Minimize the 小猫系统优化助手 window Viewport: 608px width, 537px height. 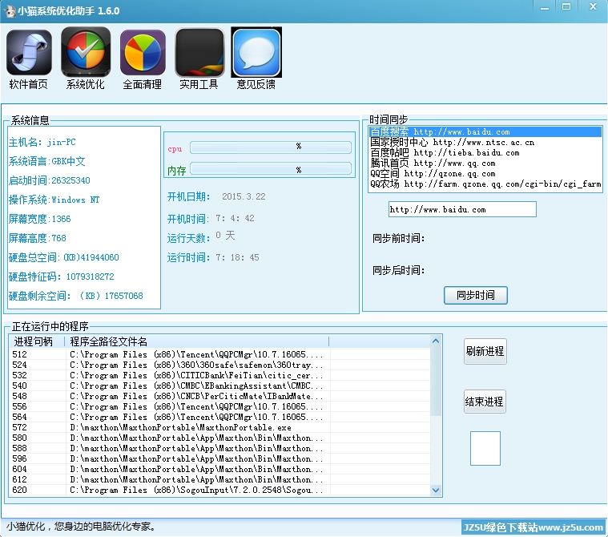click(x=545, y=7)
